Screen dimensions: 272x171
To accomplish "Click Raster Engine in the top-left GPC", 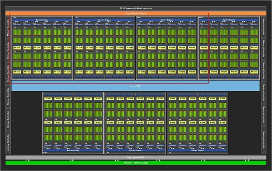I will click(42, 20).
